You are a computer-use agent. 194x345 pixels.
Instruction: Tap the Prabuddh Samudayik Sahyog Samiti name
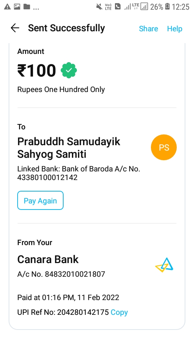pyautogui.click(x=69, y=148)
